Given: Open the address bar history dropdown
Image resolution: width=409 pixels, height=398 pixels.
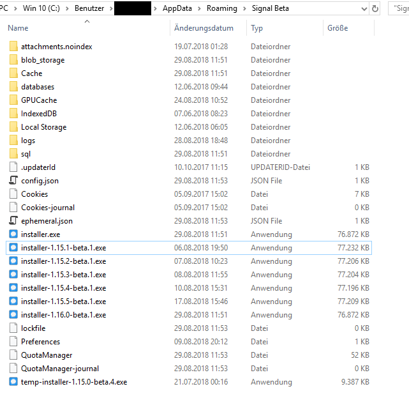Looking at the screenshot, I should [364, 9].
